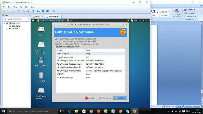Close the Home tab
The width and height of the screenshot is (203, 114).
point(42,17)
